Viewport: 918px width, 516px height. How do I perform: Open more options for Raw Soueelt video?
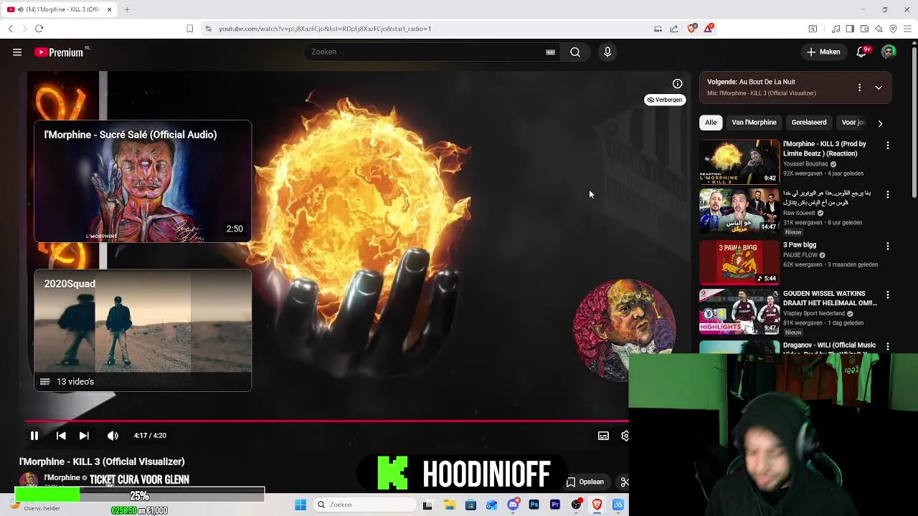888,195
